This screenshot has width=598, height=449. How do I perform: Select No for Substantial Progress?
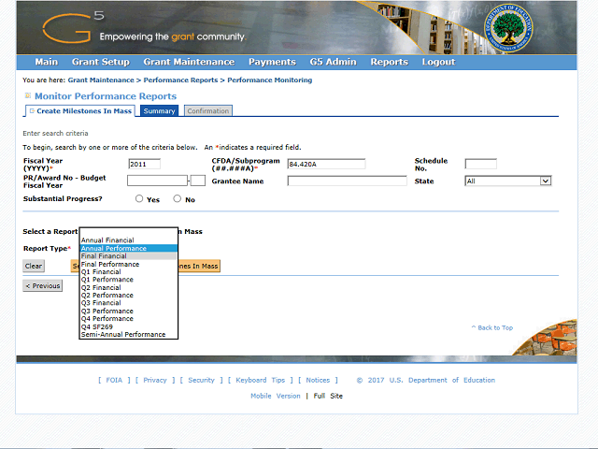click(x=178, y=199)
